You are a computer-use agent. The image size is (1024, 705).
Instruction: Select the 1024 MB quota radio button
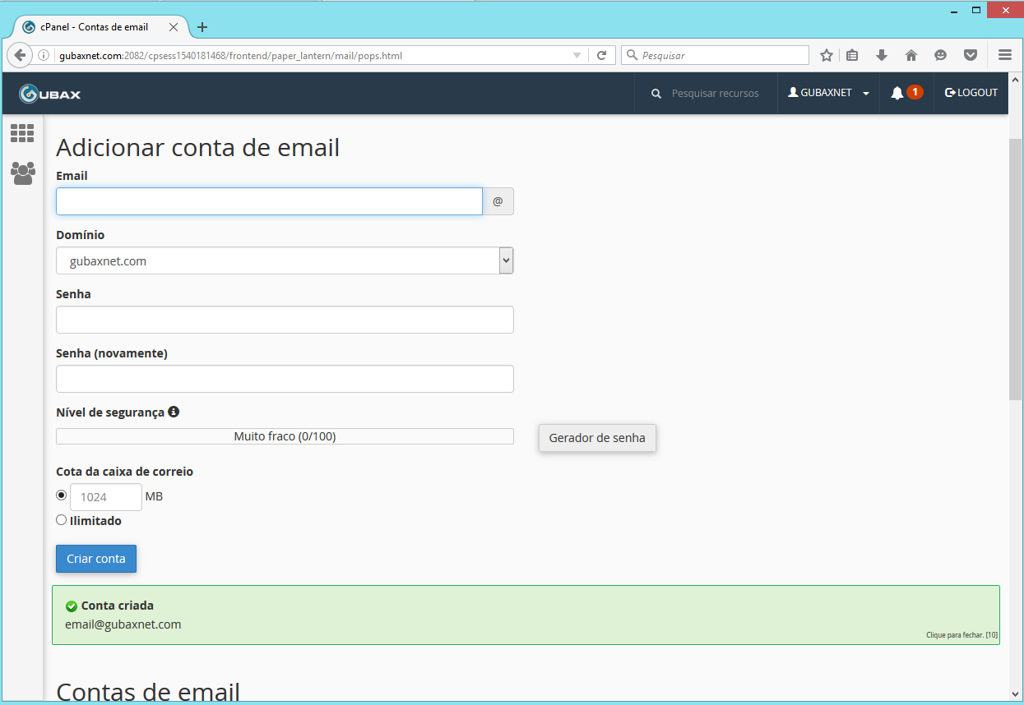61,494
